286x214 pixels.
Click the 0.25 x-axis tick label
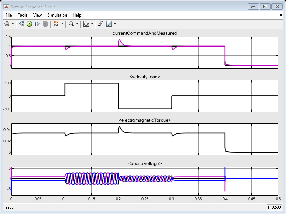[145, 199]
